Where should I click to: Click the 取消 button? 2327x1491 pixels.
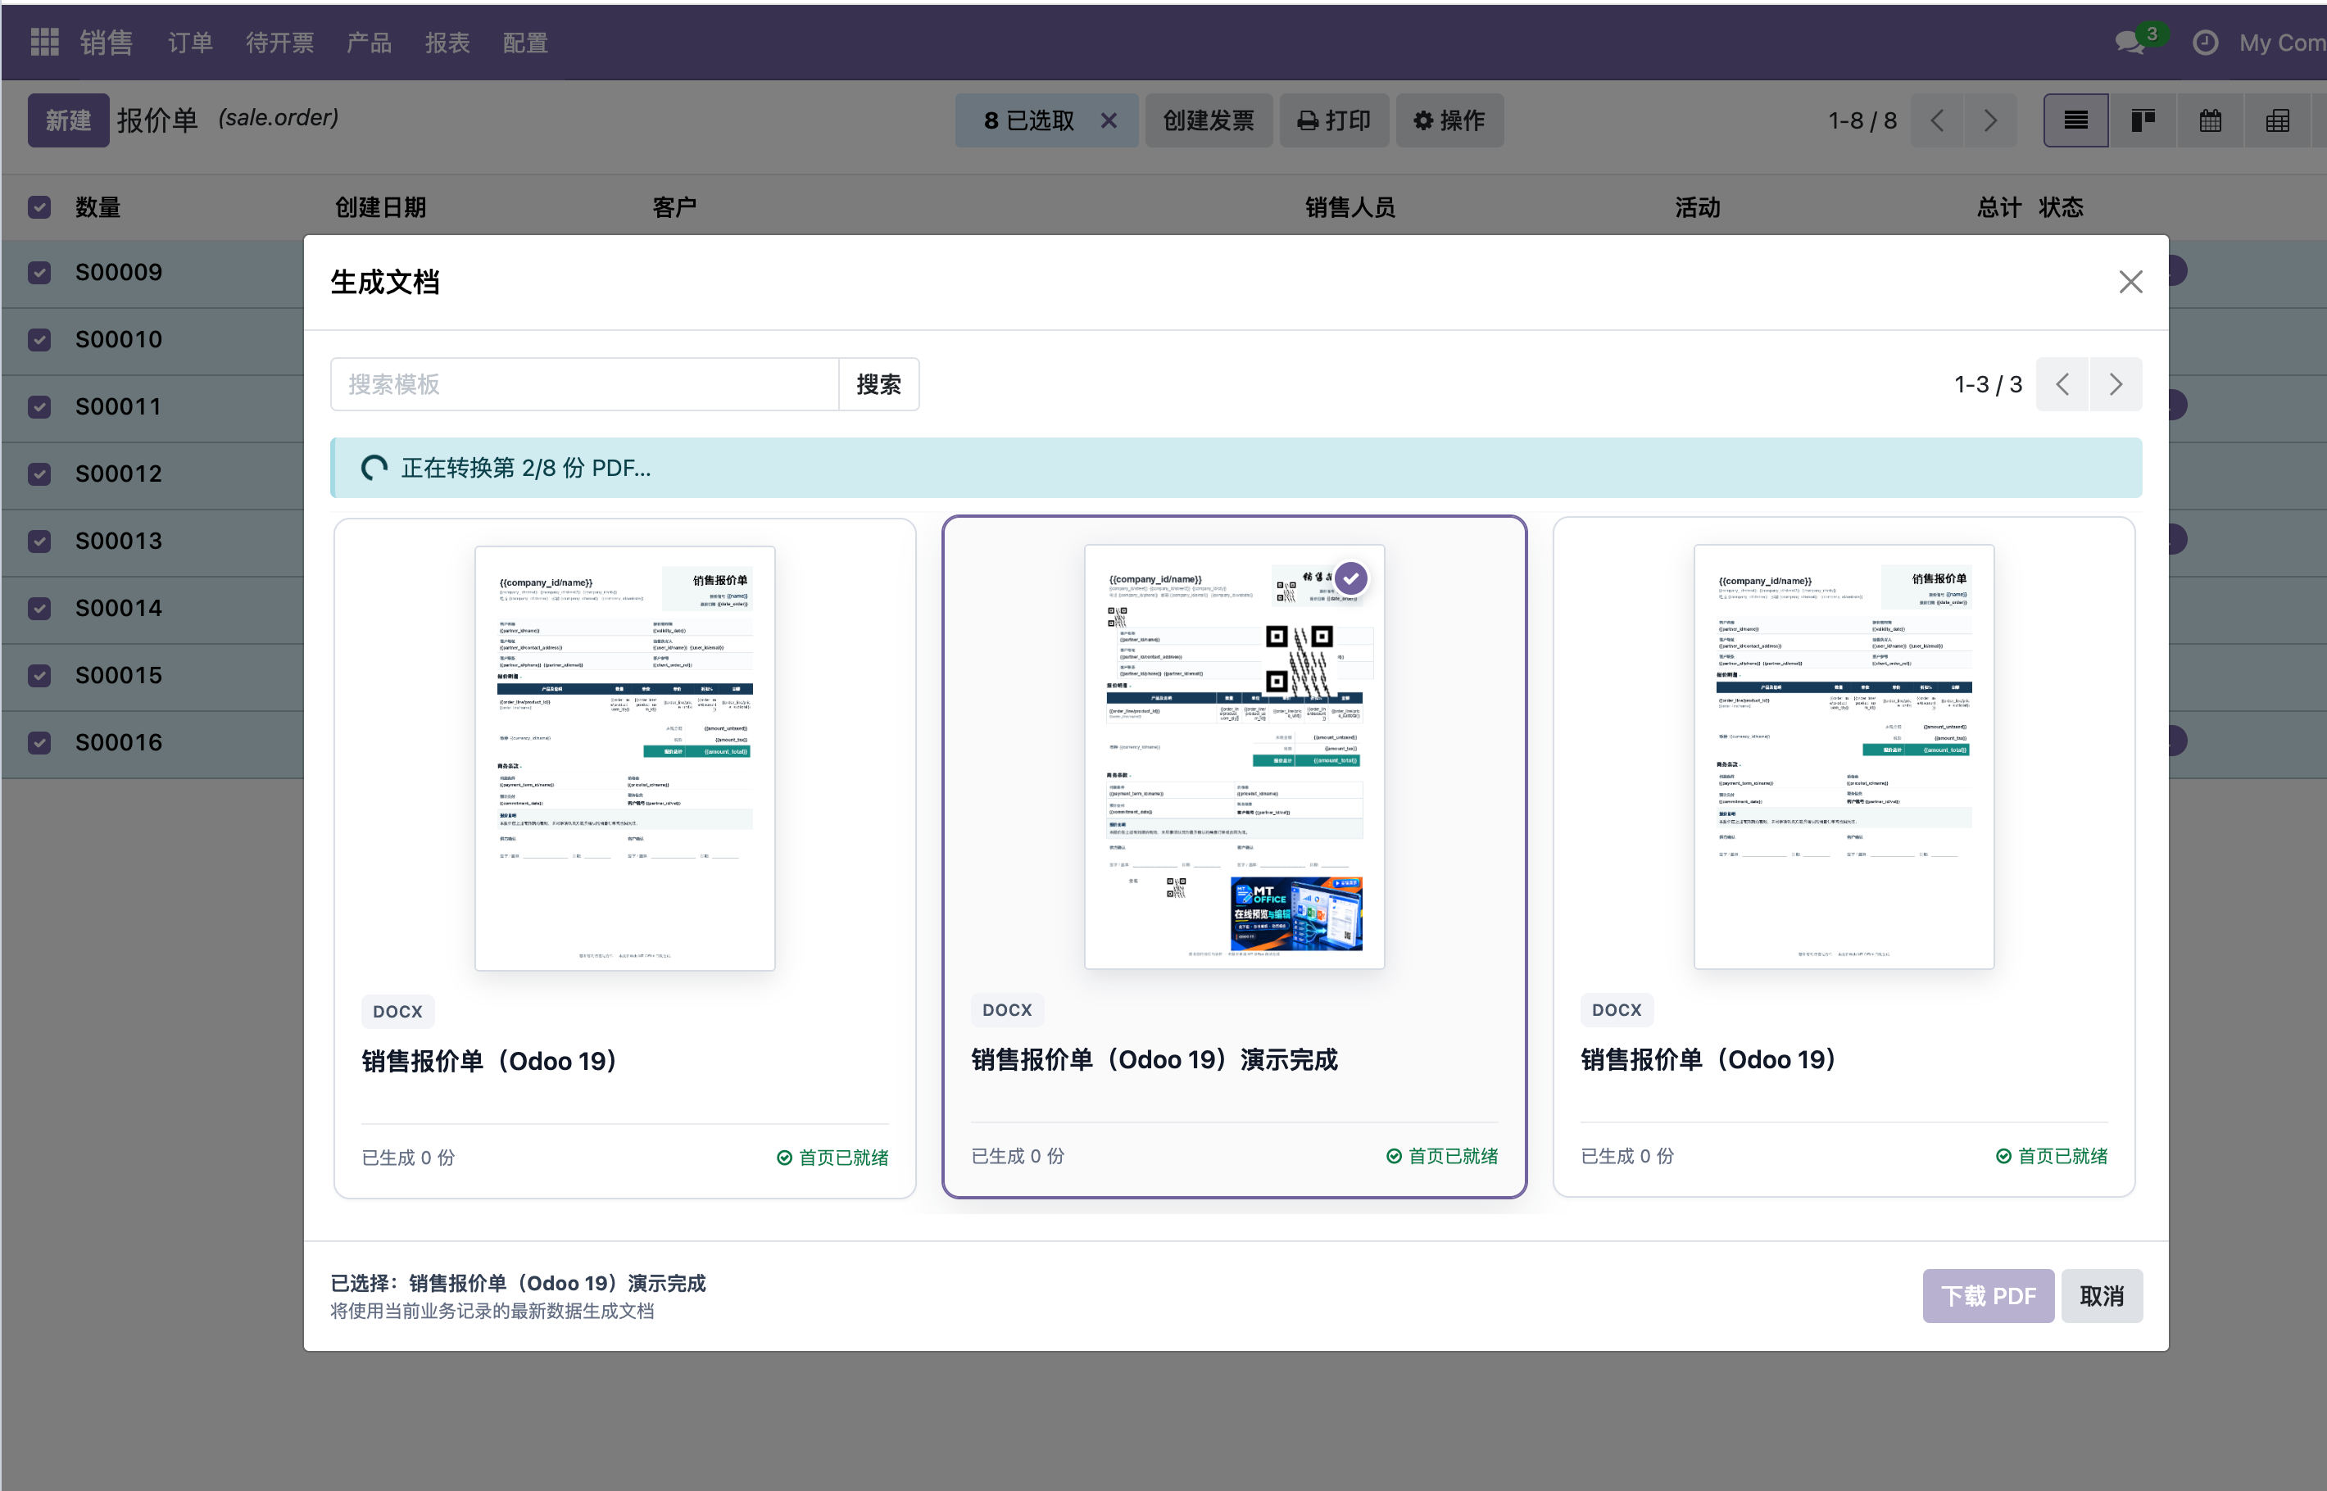[x=2102, y=1295]
